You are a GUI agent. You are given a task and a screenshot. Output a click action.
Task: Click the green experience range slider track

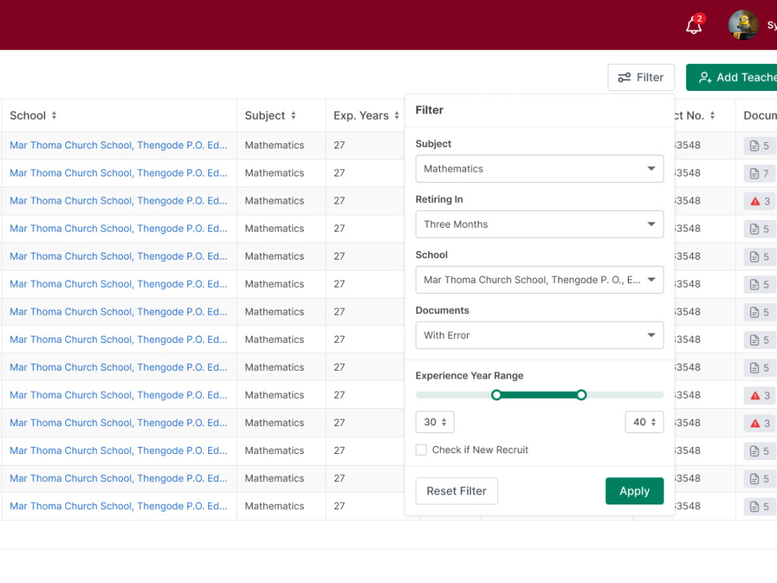pos(538,395)
